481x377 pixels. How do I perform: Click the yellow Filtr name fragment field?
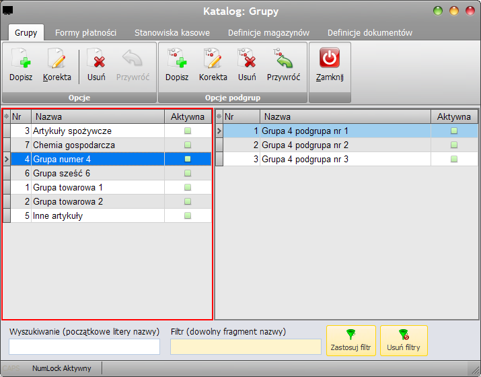click(246, 347)
